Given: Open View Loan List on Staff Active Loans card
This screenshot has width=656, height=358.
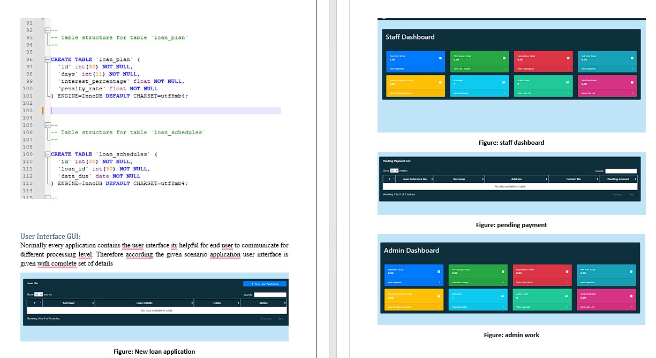Looking at the screenshot, I should coord(524,94).
